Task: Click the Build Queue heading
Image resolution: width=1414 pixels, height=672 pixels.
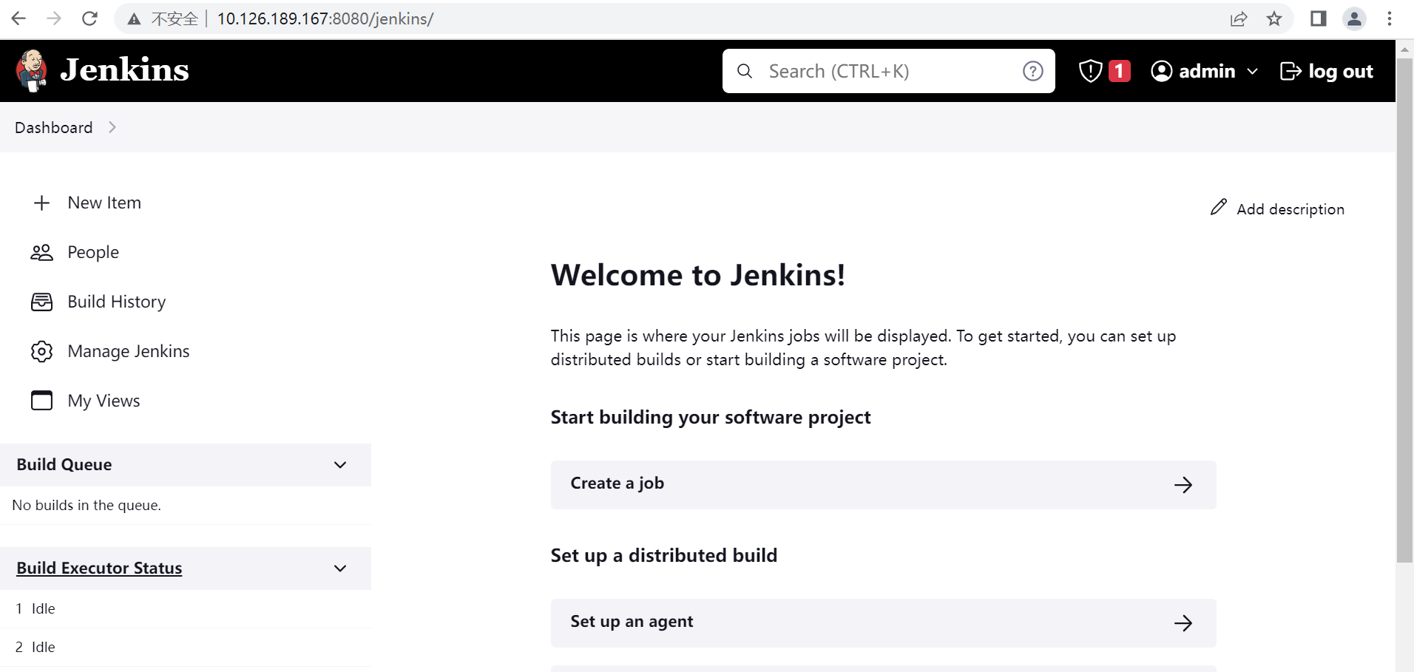Action: coord(64,464)
